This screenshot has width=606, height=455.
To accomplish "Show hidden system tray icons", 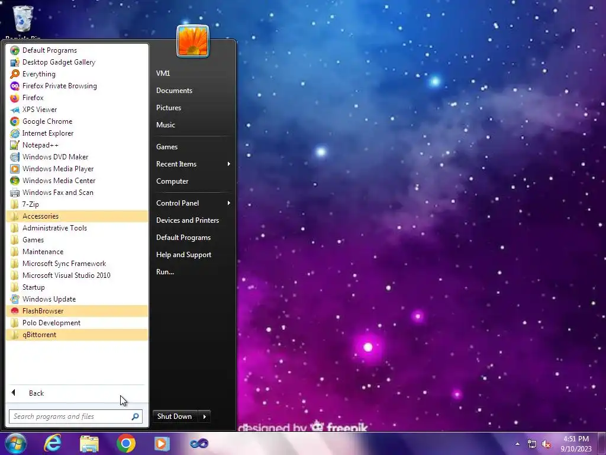I will 517,444.
